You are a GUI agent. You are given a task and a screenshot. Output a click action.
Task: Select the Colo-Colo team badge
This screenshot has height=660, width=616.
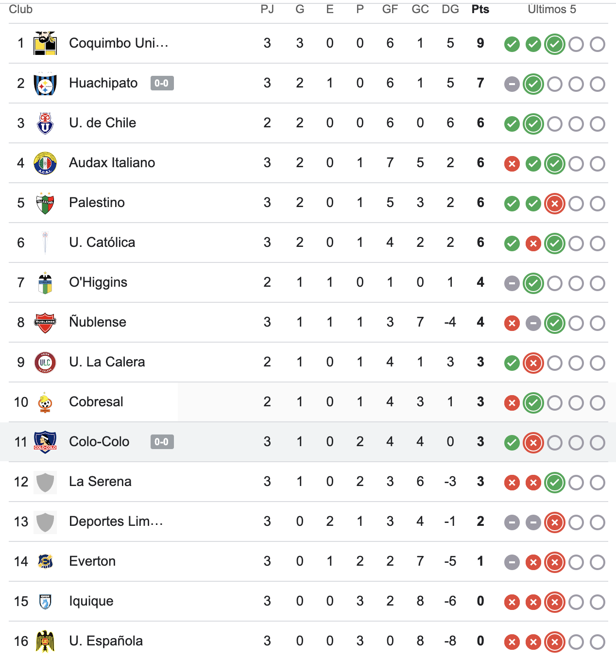pos(45,442)
